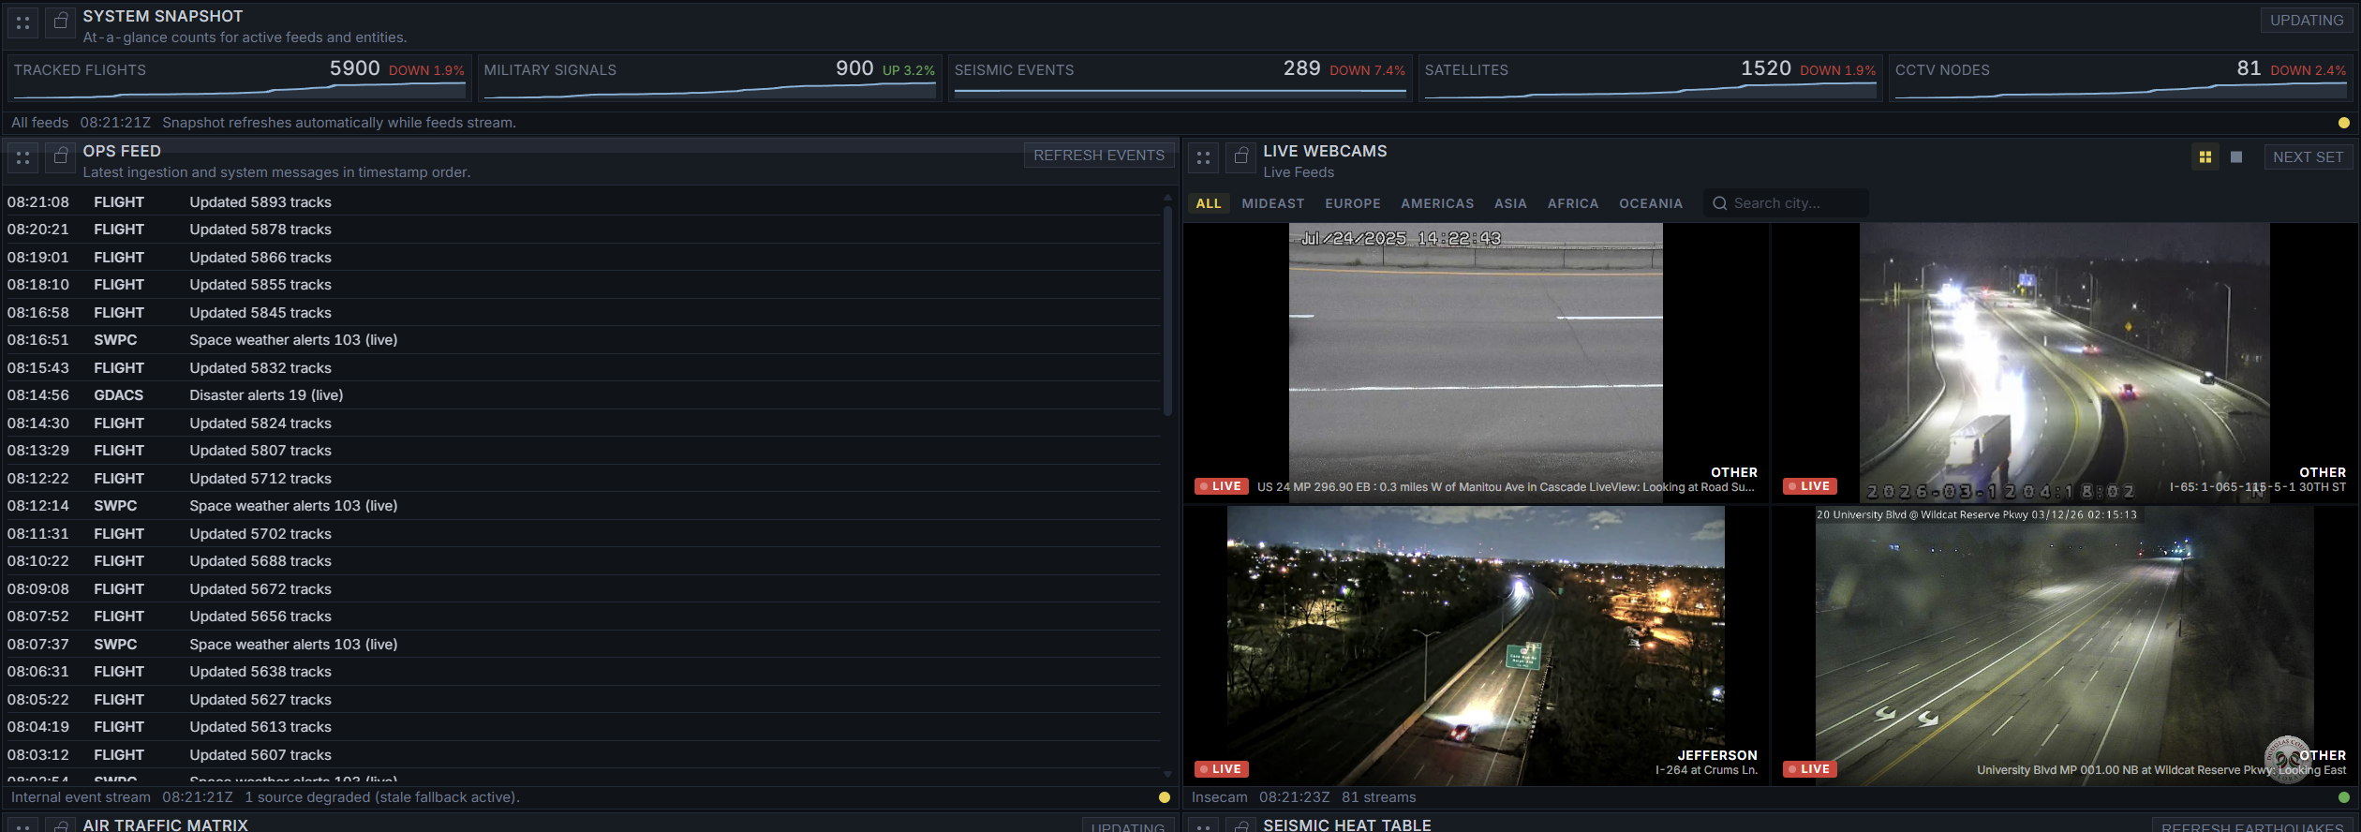2361x832 pixels.
Task: Open the Military Signals stat card
Action: pyautogui.click(x=709, y=78)
